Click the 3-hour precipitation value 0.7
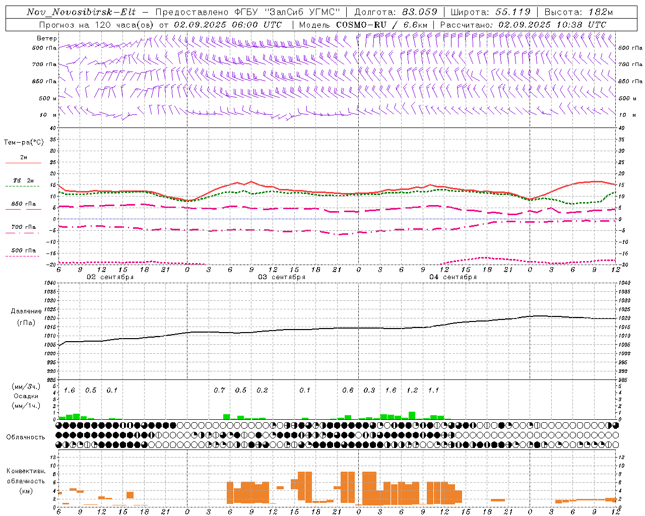 pos(219,390)
